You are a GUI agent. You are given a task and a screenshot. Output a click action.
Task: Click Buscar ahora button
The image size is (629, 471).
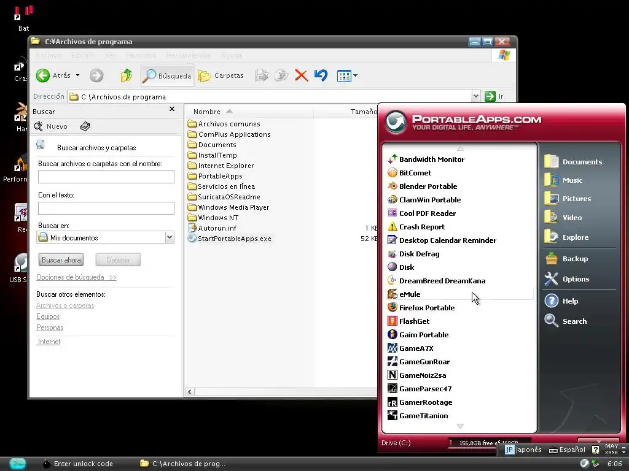61,260
